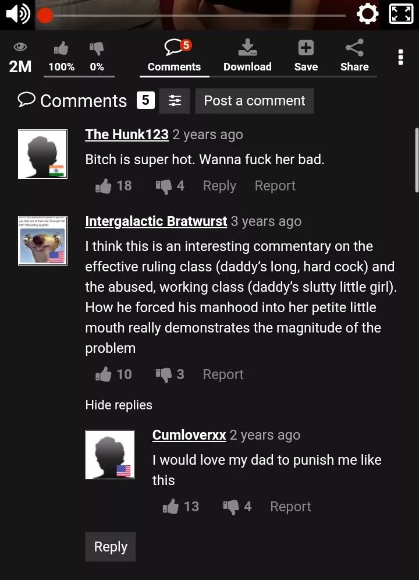Collapse the thread via Hide replies
Viewport: 419px width, 580px height.
[119, 405]
